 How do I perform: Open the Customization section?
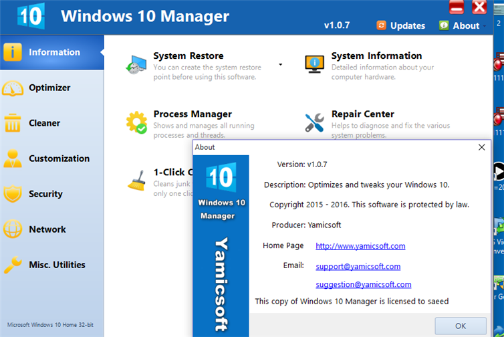tap(59, 158)
